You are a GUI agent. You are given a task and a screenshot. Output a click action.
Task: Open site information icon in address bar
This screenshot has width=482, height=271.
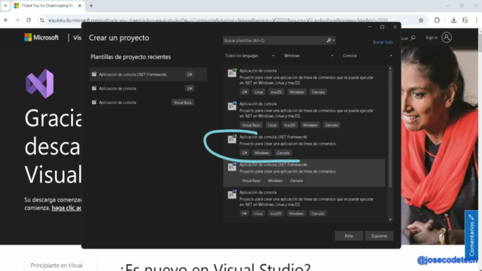pyautogui.click(x=42, y=20)
